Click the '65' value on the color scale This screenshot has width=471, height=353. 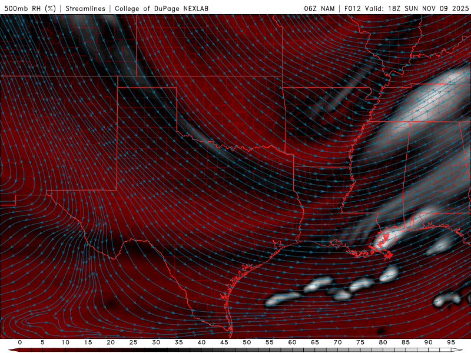tap(315, 342)
